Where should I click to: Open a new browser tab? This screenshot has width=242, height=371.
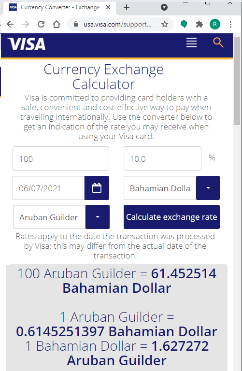pyautogui.click(x=127, y=7)
